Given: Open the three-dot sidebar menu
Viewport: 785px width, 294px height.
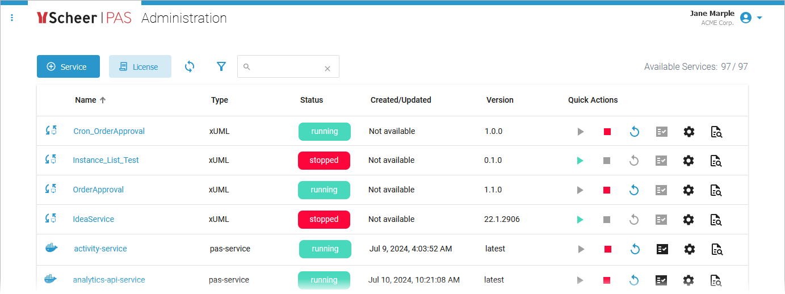Looking at the screenshot, I should pos(12,18).
